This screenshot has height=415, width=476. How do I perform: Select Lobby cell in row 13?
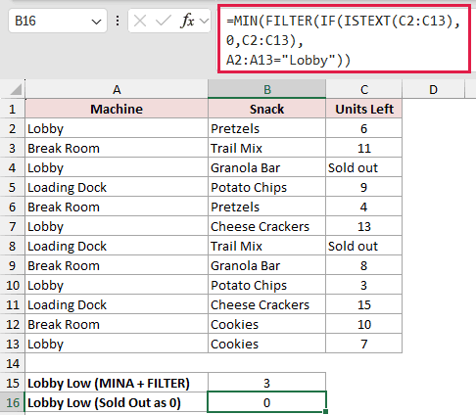click(117, 344)
